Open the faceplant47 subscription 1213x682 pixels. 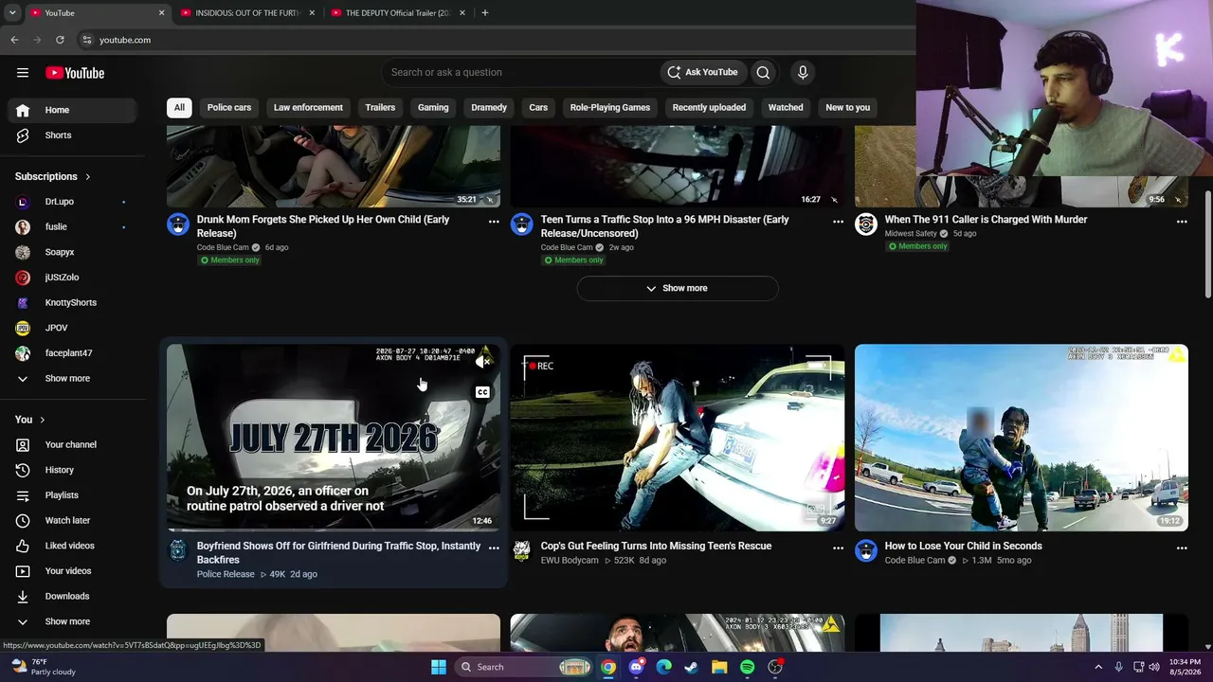(x=73, y=353)
